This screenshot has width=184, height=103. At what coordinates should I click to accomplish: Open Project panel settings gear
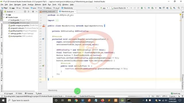click(33, 11)
